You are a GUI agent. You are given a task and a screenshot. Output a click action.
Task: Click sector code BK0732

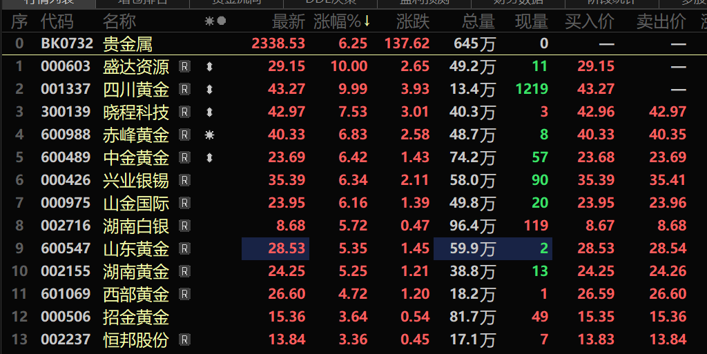coord(67,43)
